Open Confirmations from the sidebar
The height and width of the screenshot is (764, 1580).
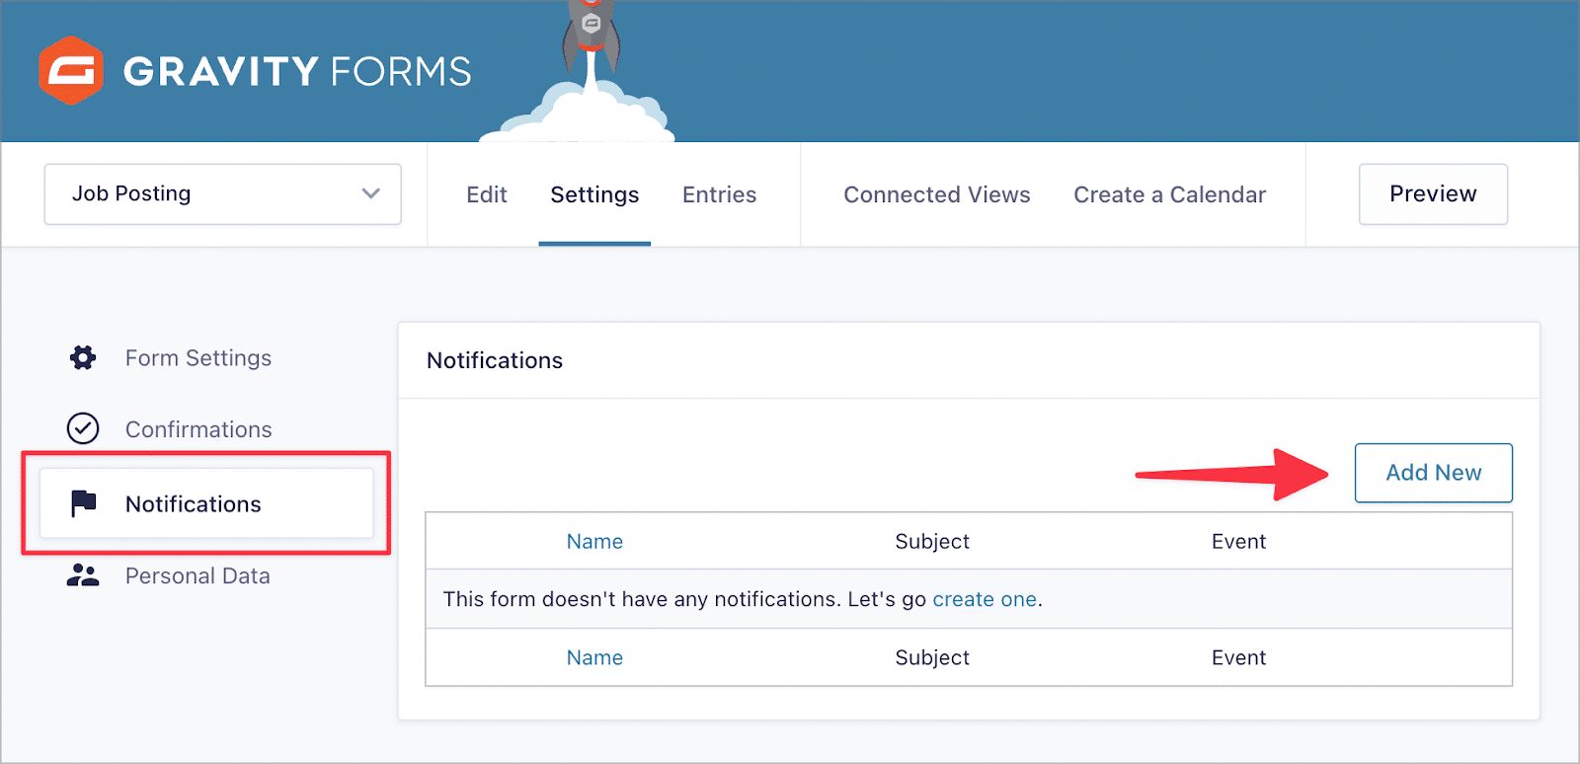click(197, 428)
